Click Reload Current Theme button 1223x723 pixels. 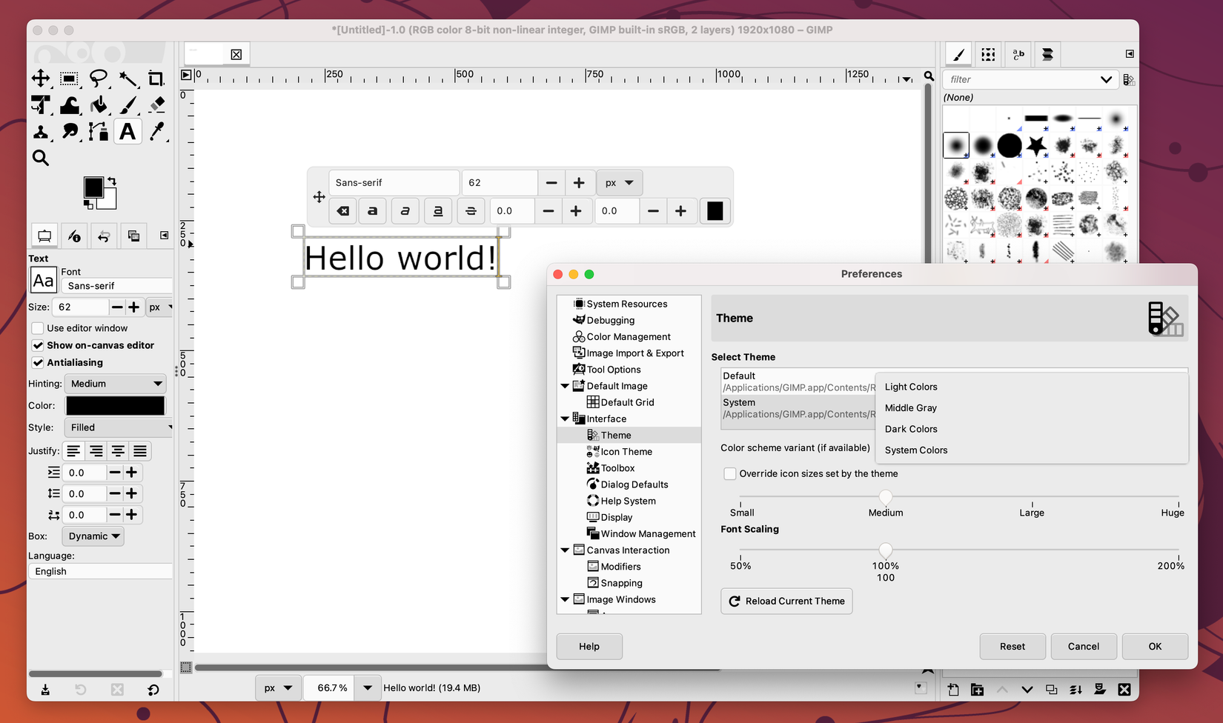pyautogui.click(x=786, y=602)
